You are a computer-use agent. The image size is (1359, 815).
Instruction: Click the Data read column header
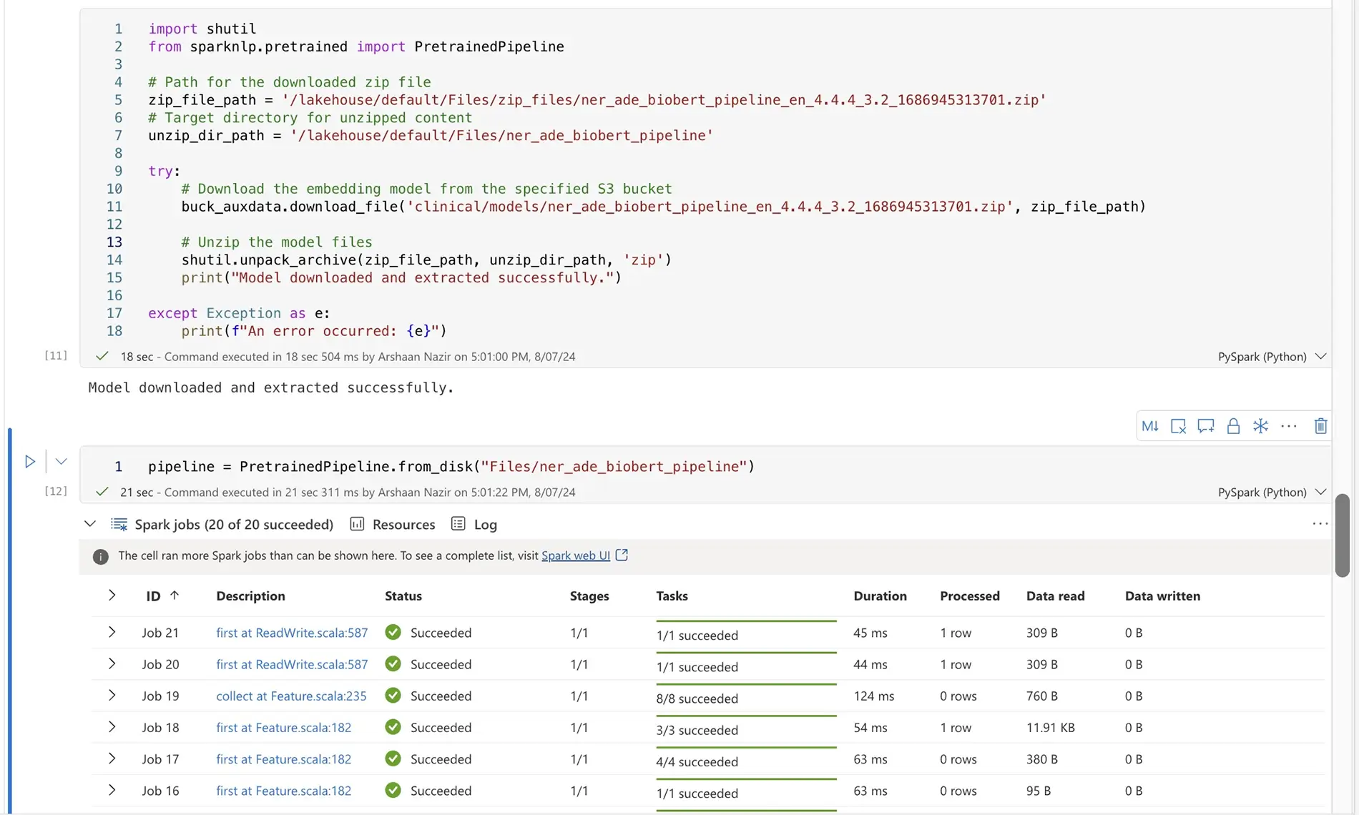click(1055, 596)
